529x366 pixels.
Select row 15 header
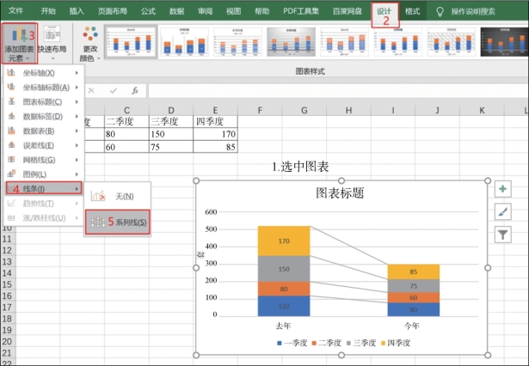[7, 284]
